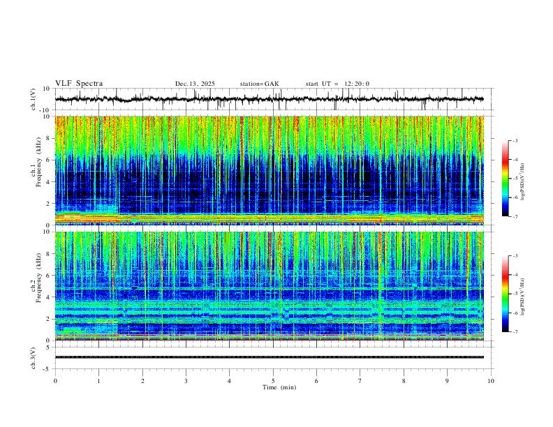This screenshot has height=427, width=553.
Task: Click the '4' kHz tick on ch.2 spectrogram
Action: tap(49, 297)
